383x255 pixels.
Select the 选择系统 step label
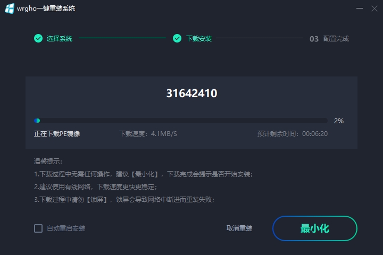tap(60, 39)
